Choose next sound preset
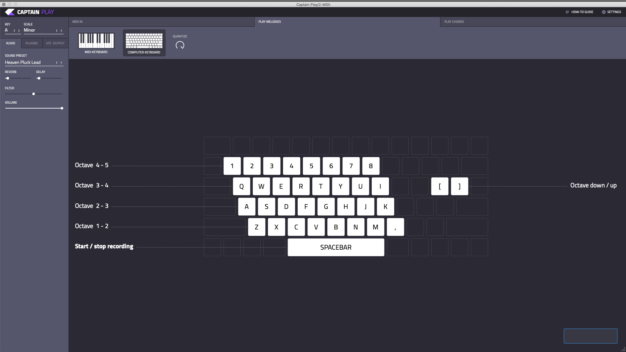Viewport: 626px width, 352px height. (61, 63)
